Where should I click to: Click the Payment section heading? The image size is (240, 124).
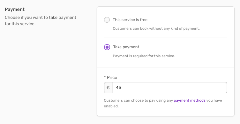point(15,9)
